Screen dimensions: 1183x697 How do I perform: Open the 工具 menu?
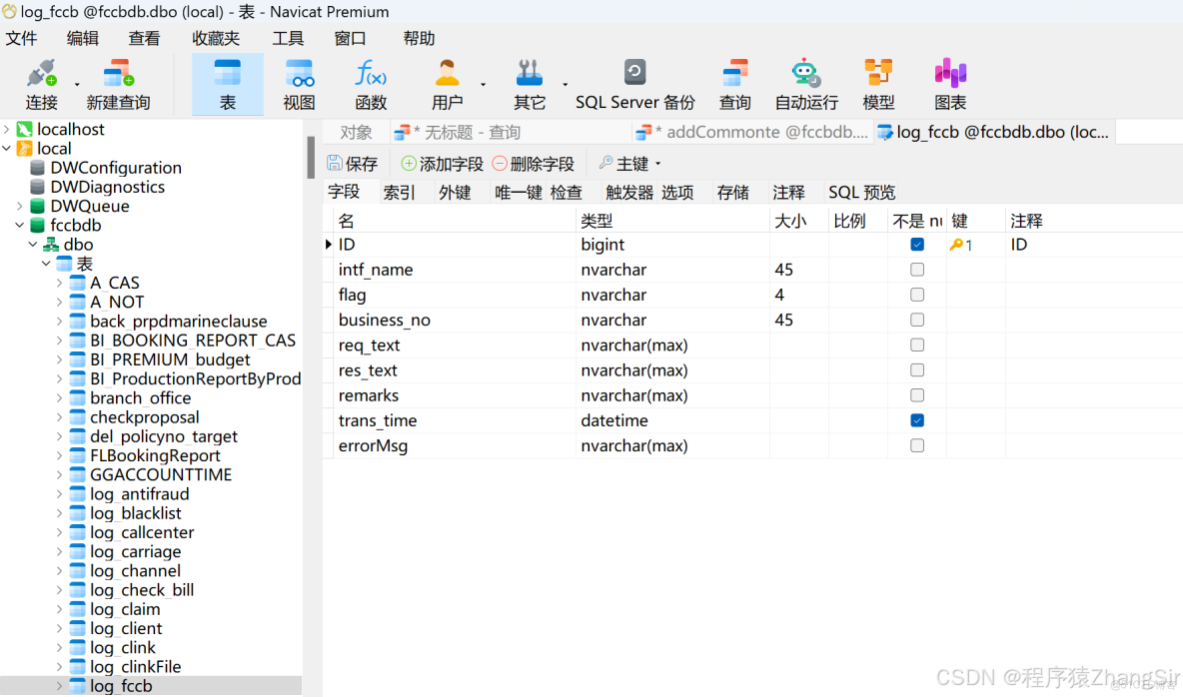pyautogui.click(x=288, y=38)
